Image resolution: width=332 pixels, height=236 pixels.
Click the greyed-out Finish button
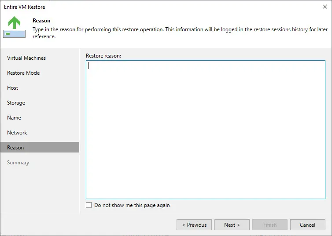coord(270,225)
